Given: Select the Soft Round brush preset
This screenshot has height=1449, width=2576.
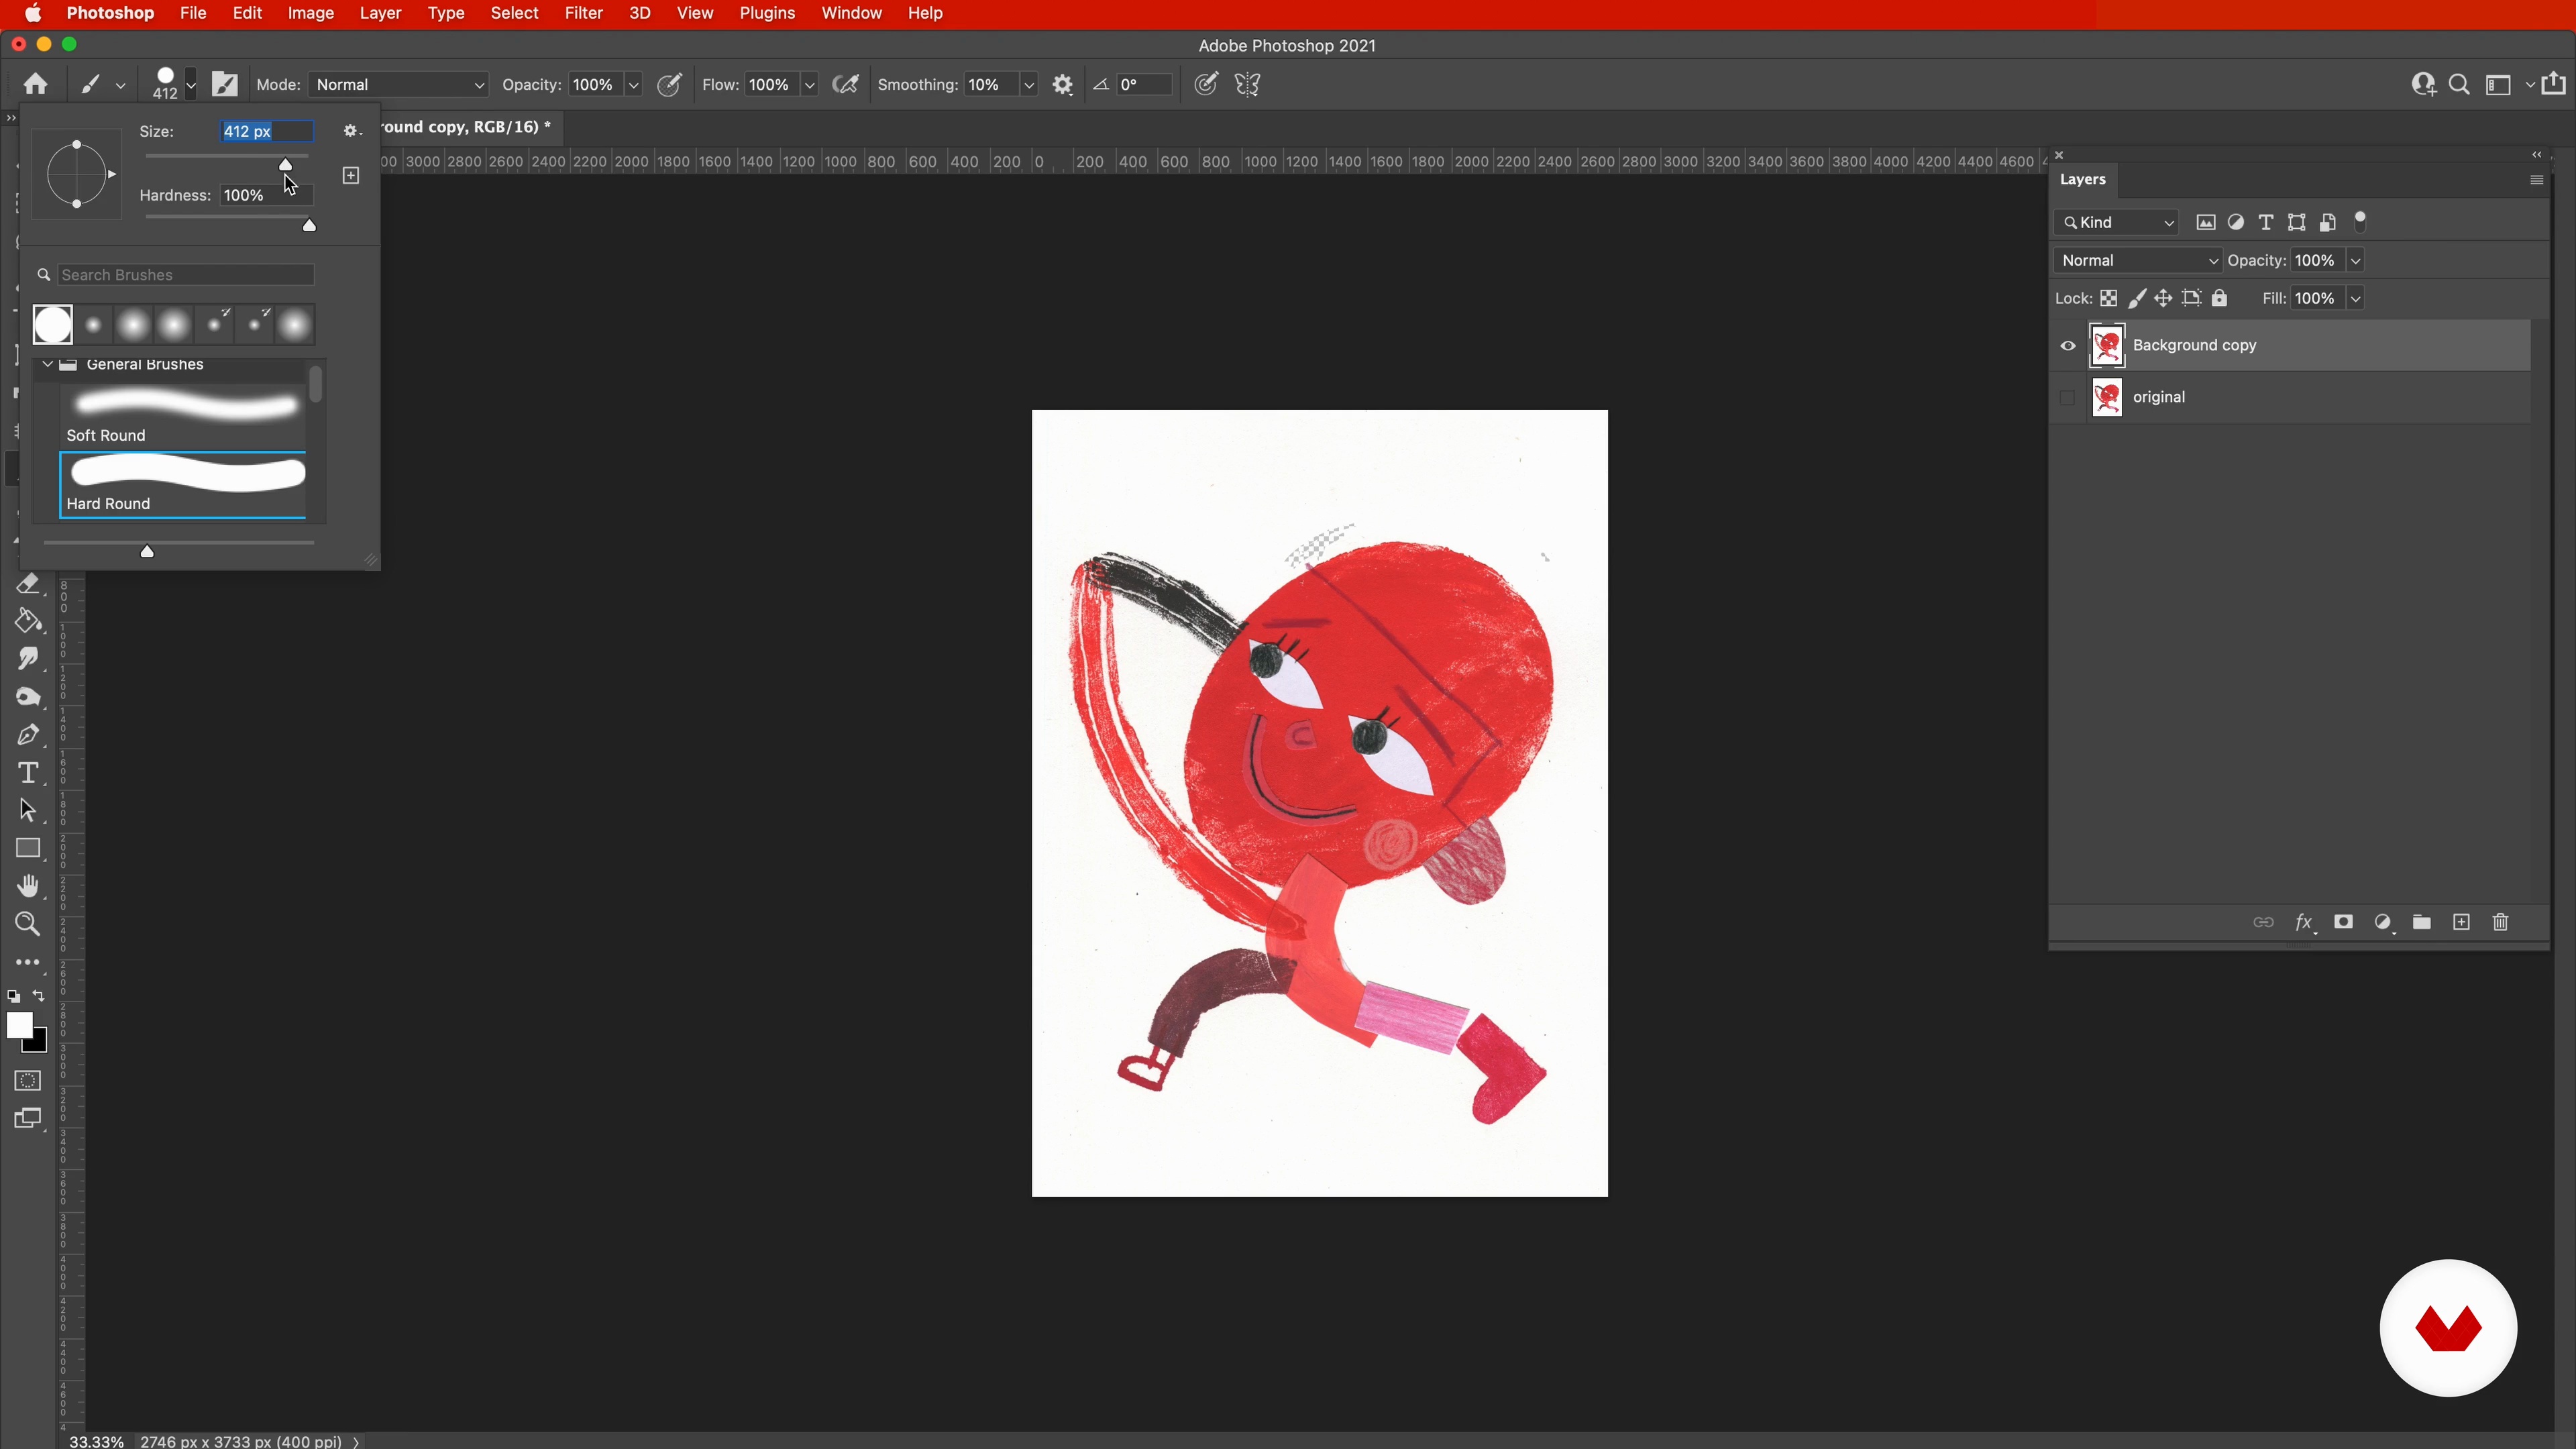Looking at the screenshot, I should [x=183, y=417].
